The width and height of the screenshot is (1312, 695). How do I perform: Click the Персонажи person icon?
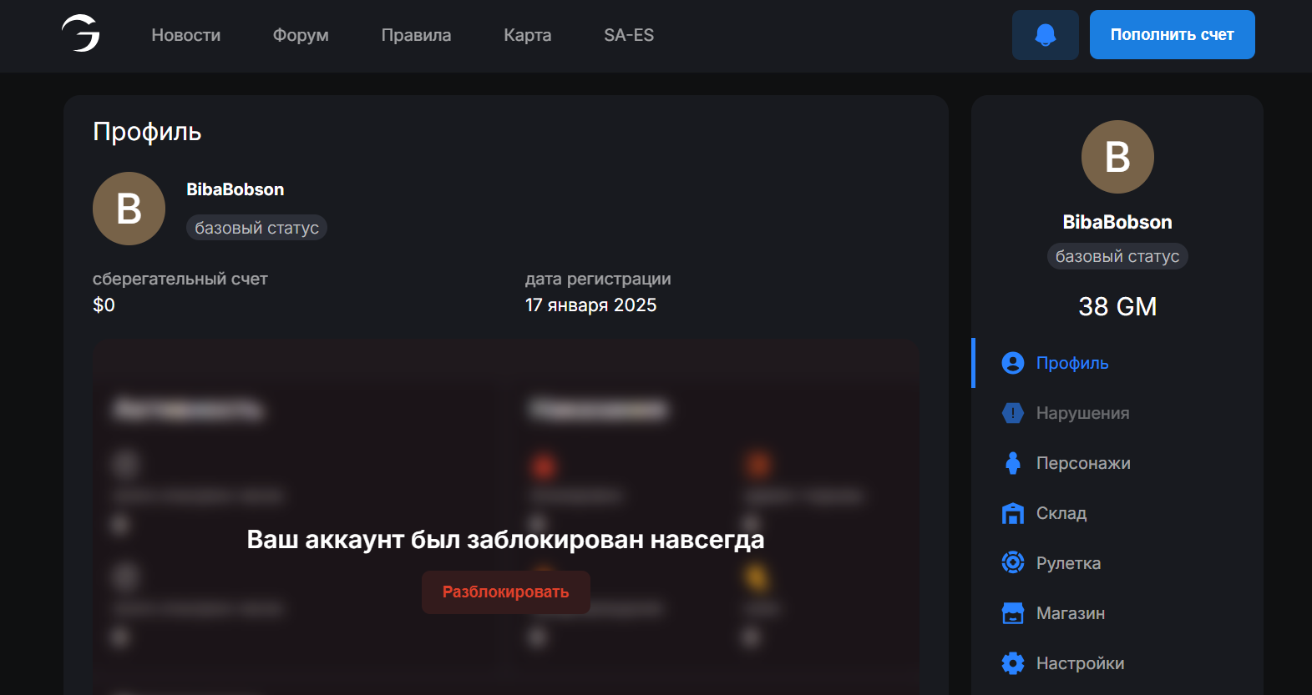(1012, 463)
